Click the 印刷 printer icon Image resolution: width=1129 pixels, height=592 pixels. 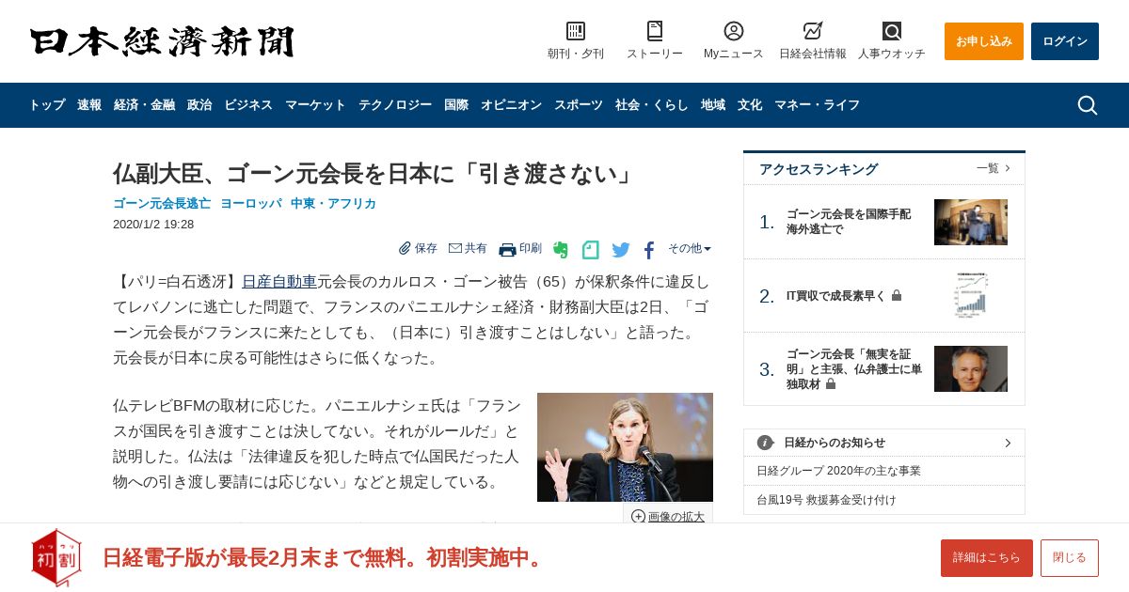coord(507,249)
